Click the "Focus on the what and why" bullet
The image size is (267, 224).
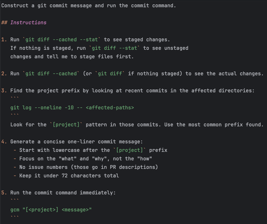point(86,158)
